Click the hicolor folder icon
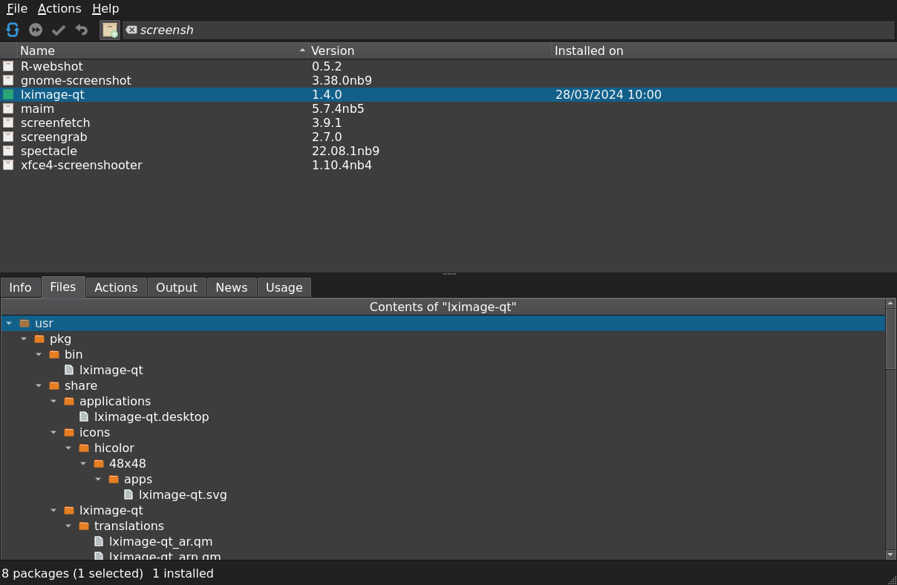The width and height of the screenshot is (897, 585). click(x=84, y=448)
